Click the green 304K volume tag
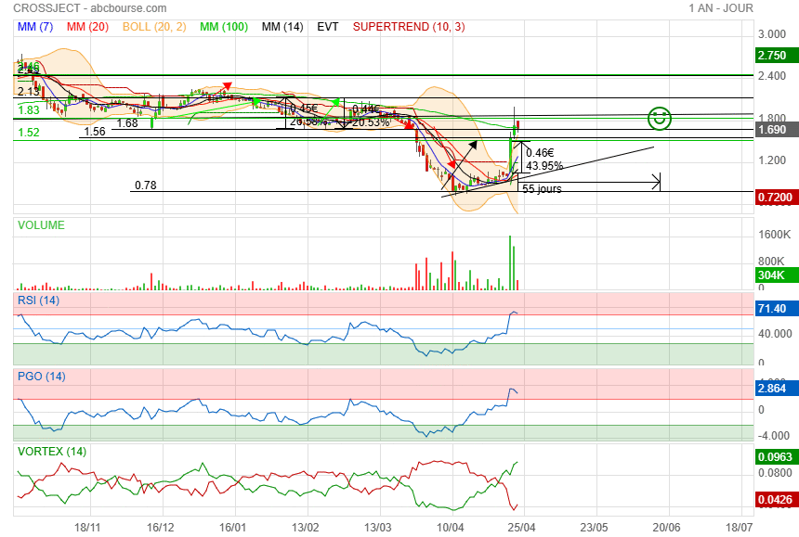This screenshot has width=799, height=537. [x=777, y=275]
